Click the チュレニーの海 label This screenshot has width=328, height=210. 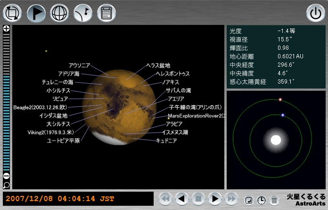click(58, 82)
